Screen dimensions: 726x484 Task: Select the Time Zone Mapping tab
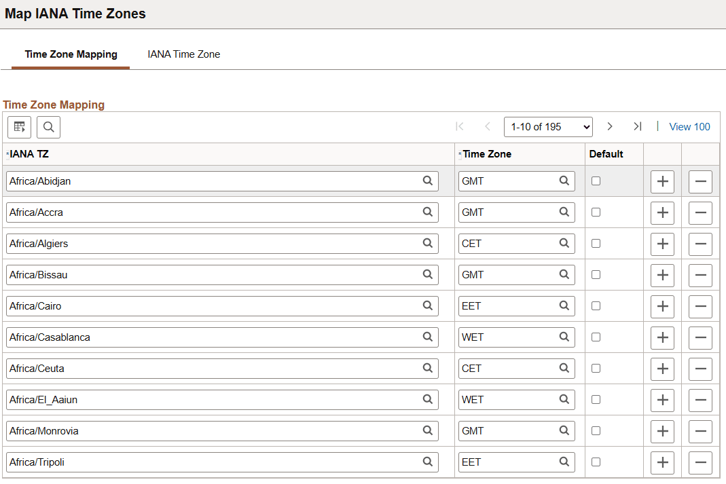coord(70,54)
